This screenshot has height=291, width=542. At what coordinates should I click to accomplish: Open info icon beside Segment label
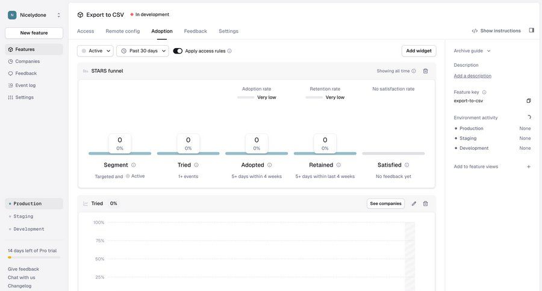tap(134, 165)
